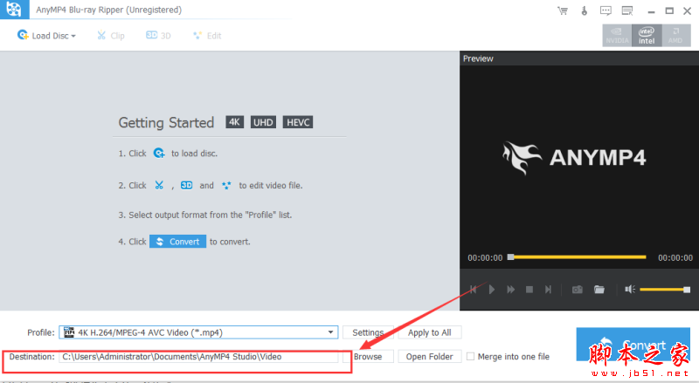Screen dimensions: 699x383
Task: Browse for a destination folder
Action: tap(368, 357)
